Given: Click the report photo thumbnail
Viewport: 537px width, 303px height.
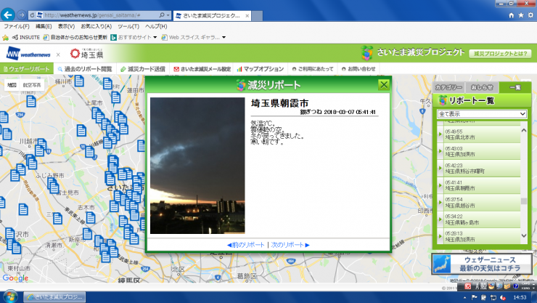Looking at the screenshot, I should pos(193,166).
